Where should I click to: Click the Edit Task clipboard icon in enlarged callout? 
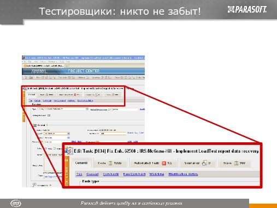tap(69, 151)
